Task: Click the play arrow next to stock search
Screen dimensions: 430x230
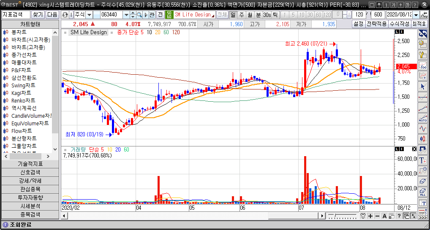Action: coord(146,15)
